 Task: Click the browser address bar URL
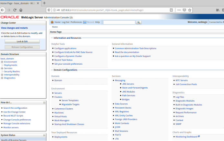tap(102, 10)
